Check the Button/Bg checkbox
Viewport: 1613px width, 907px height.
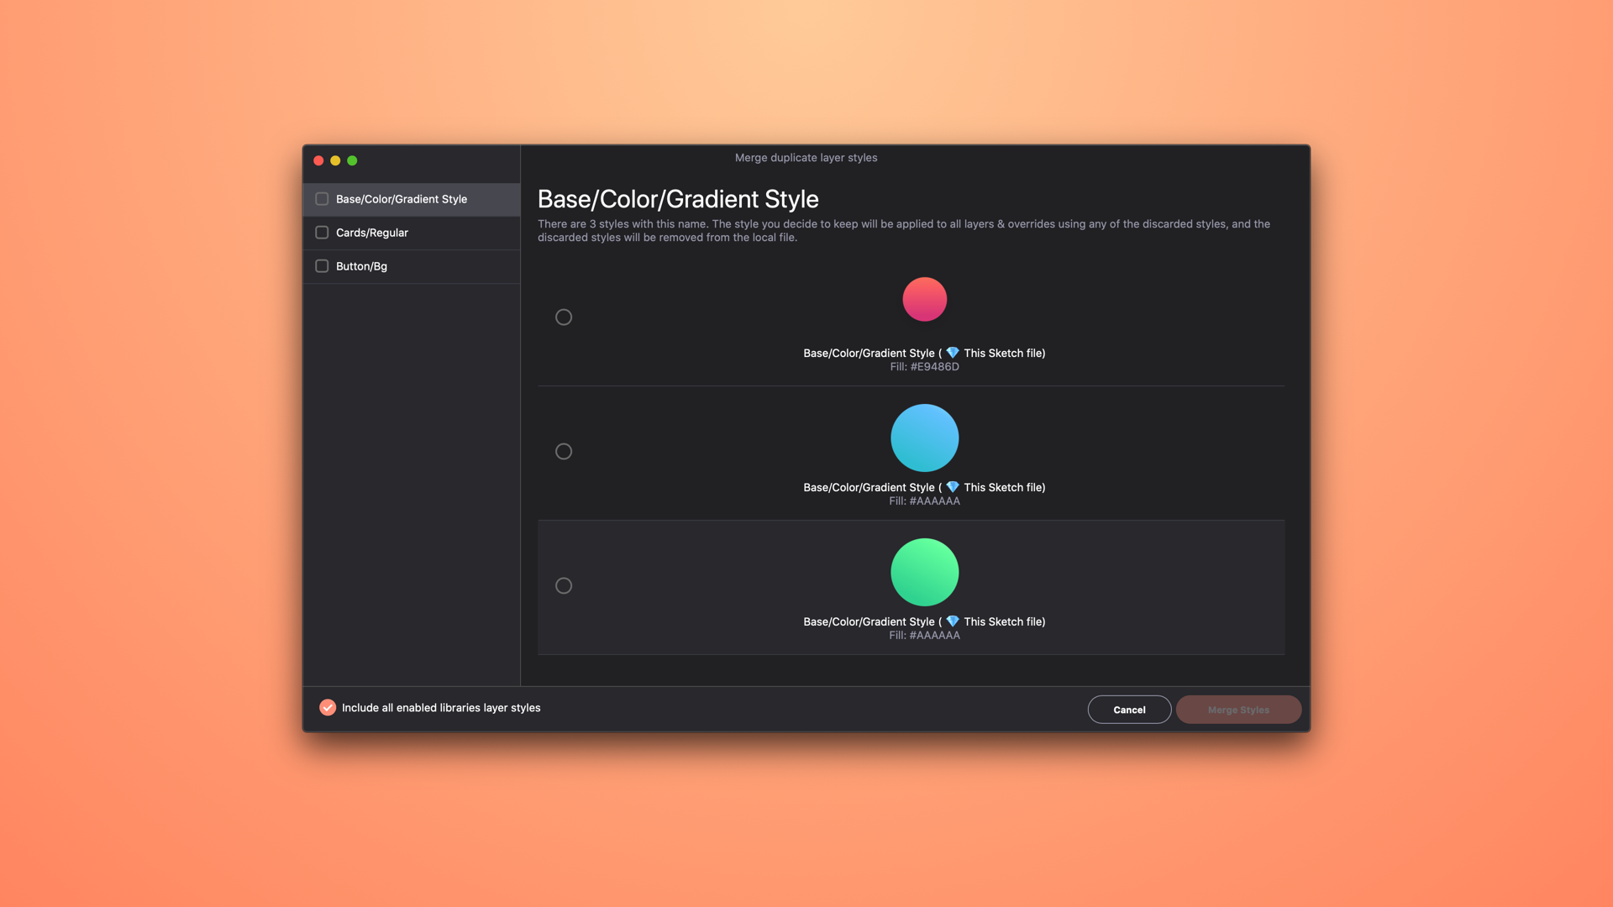click(322, 266)
